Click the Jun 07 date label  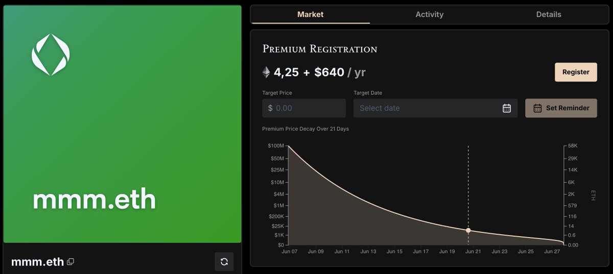tap(289, 252)
